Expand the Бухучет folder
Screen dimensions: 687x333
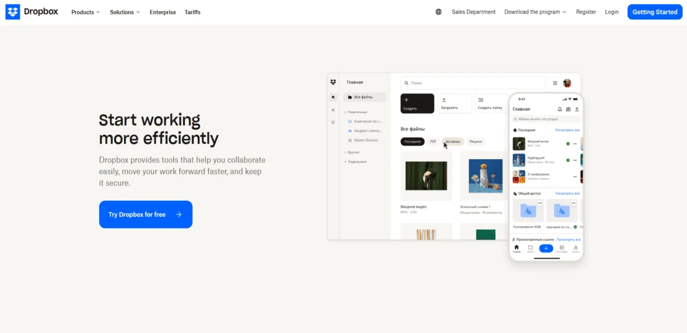(x=345, y=152)
